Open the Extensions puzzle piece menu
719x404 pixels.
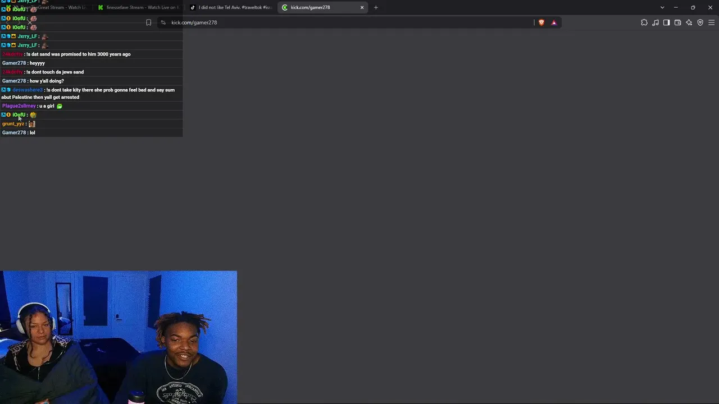[x=644, y=22]
